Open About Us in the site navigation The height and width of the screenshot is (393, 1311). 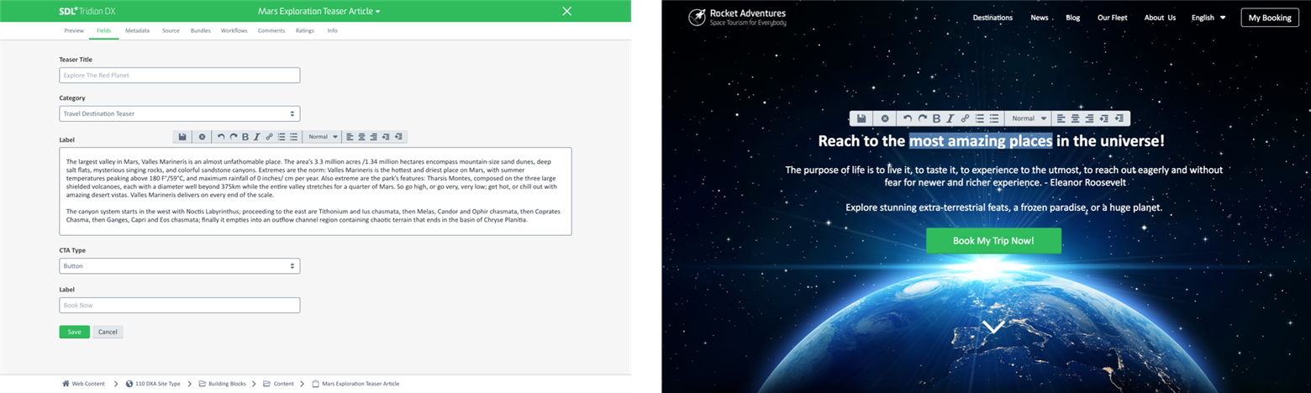pos(1160,18)
